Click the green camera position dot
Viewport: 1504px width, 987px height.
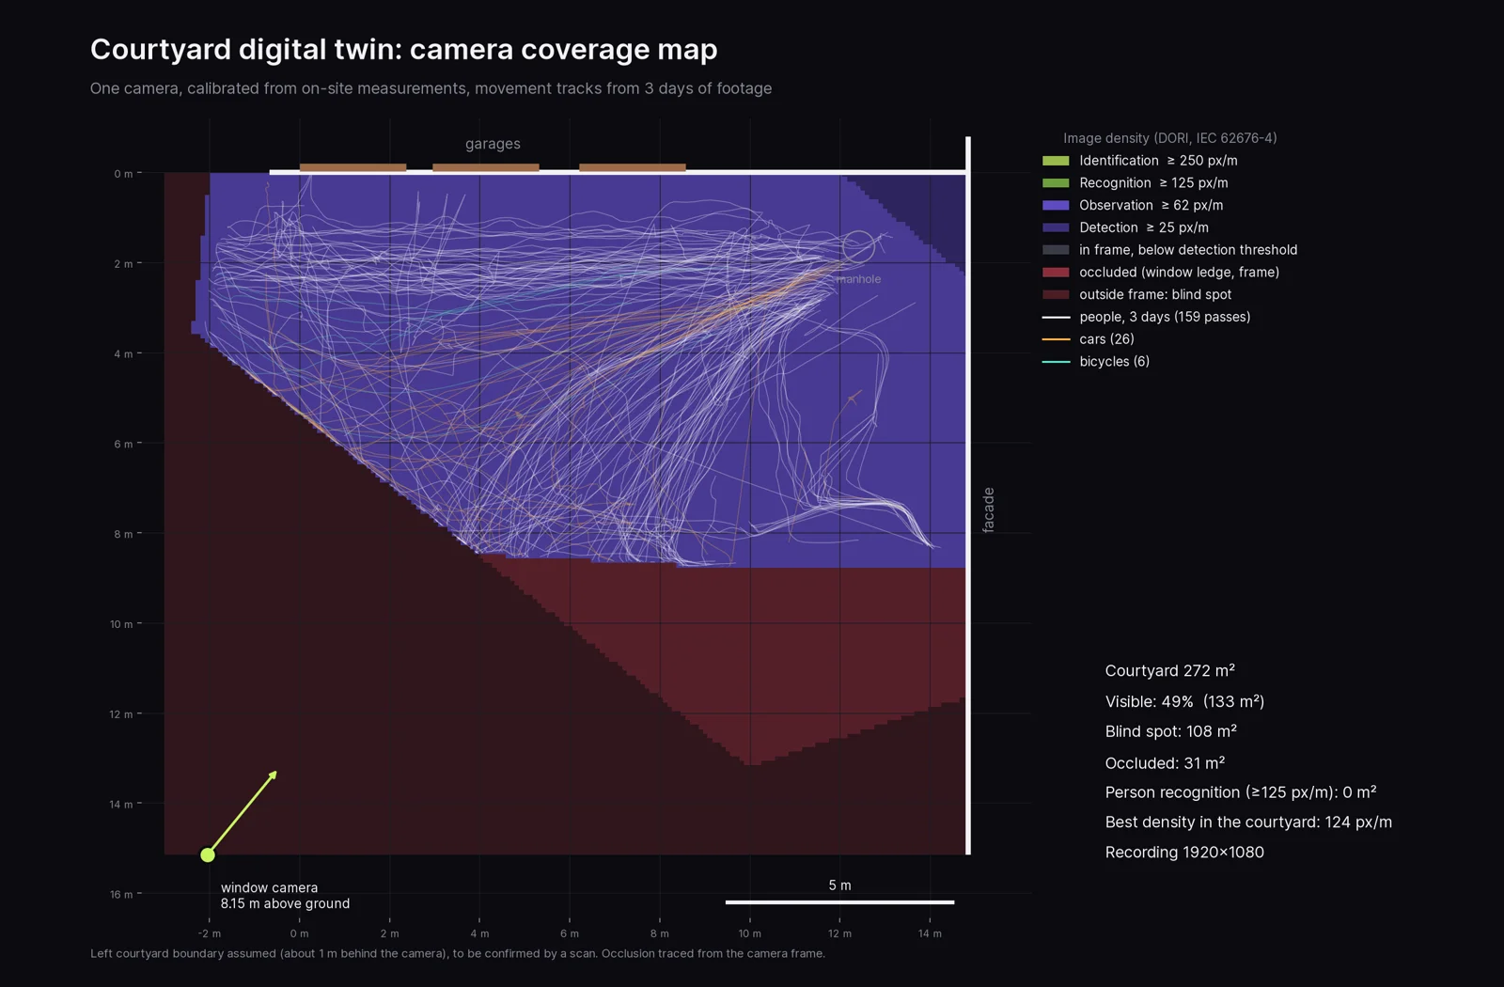pos(208,854)
